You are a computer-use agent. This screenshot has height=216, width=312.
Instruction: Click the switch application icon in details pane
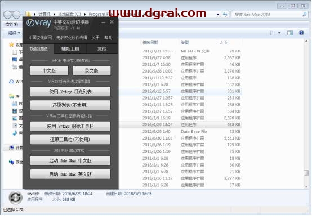pyautogui.click(x=15, y=197)
